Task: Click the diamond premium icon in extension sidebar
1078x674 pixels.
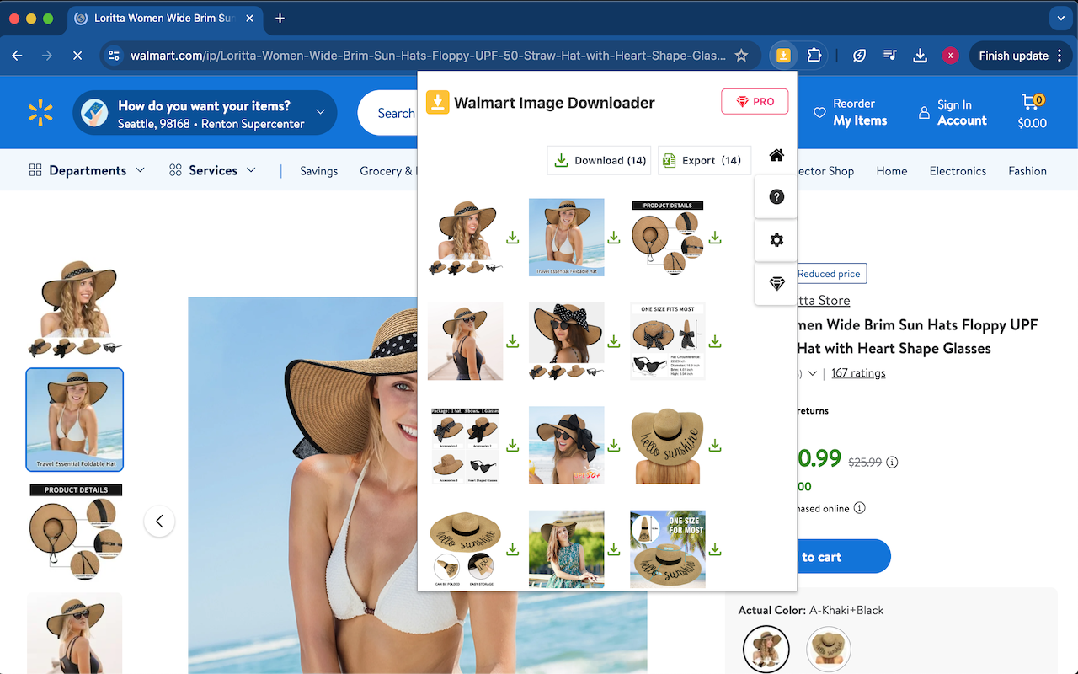Action: coord(776,284)
